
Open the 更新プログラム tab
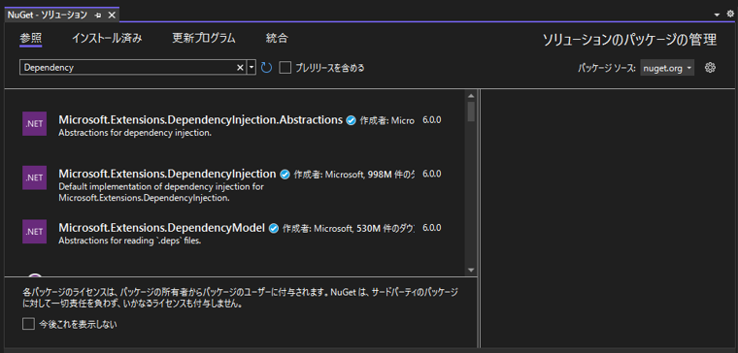tap(204, 38)
